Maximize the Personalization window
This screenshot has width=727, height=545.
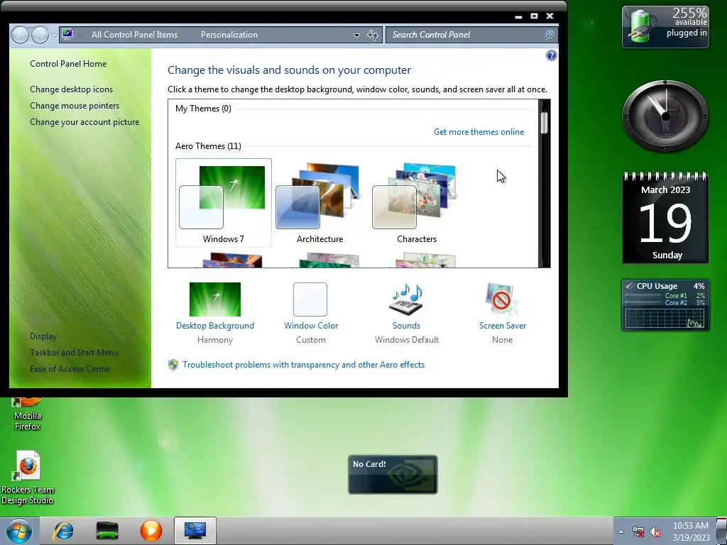(534, 16)
